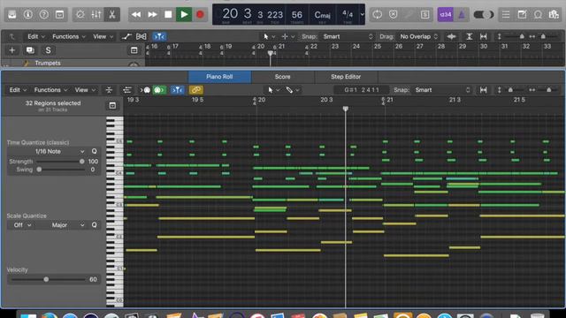Image resolution: width=566 pixels, height=318 pixels.
Task: Open Smart Controls dial icon
Action: click(x=80, y=14)
